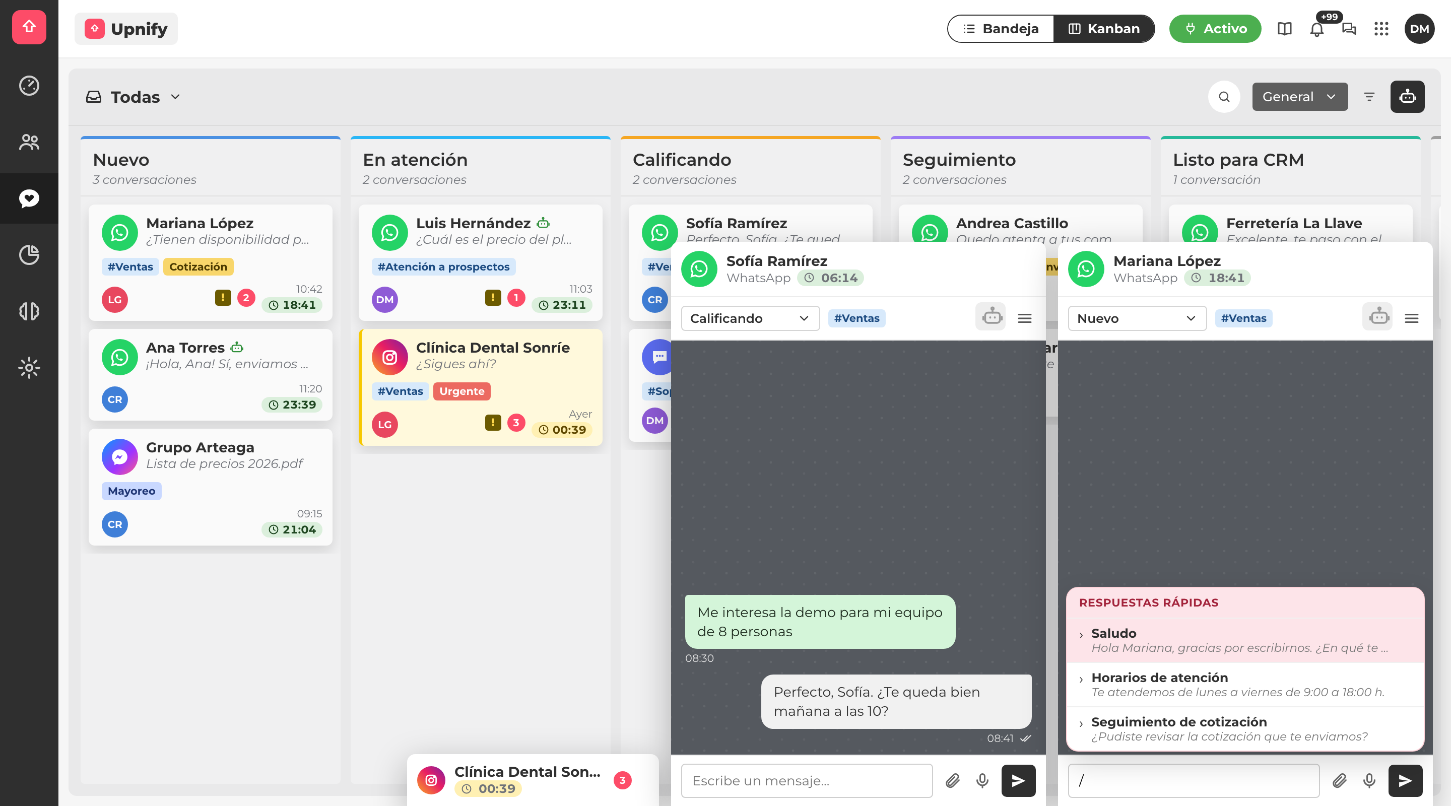The image size is (1451, 806).
Task: Toggle the Activo status button
Action: (1215, 29)
